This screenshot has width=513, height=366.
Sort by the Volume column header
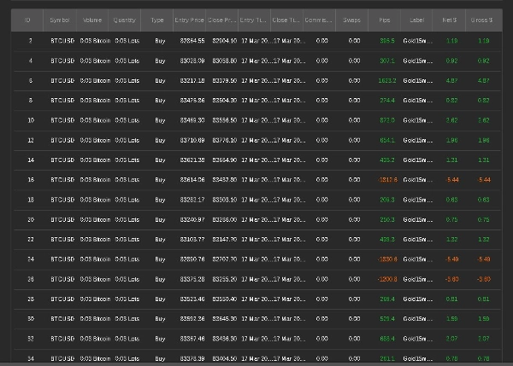point(92,19)
